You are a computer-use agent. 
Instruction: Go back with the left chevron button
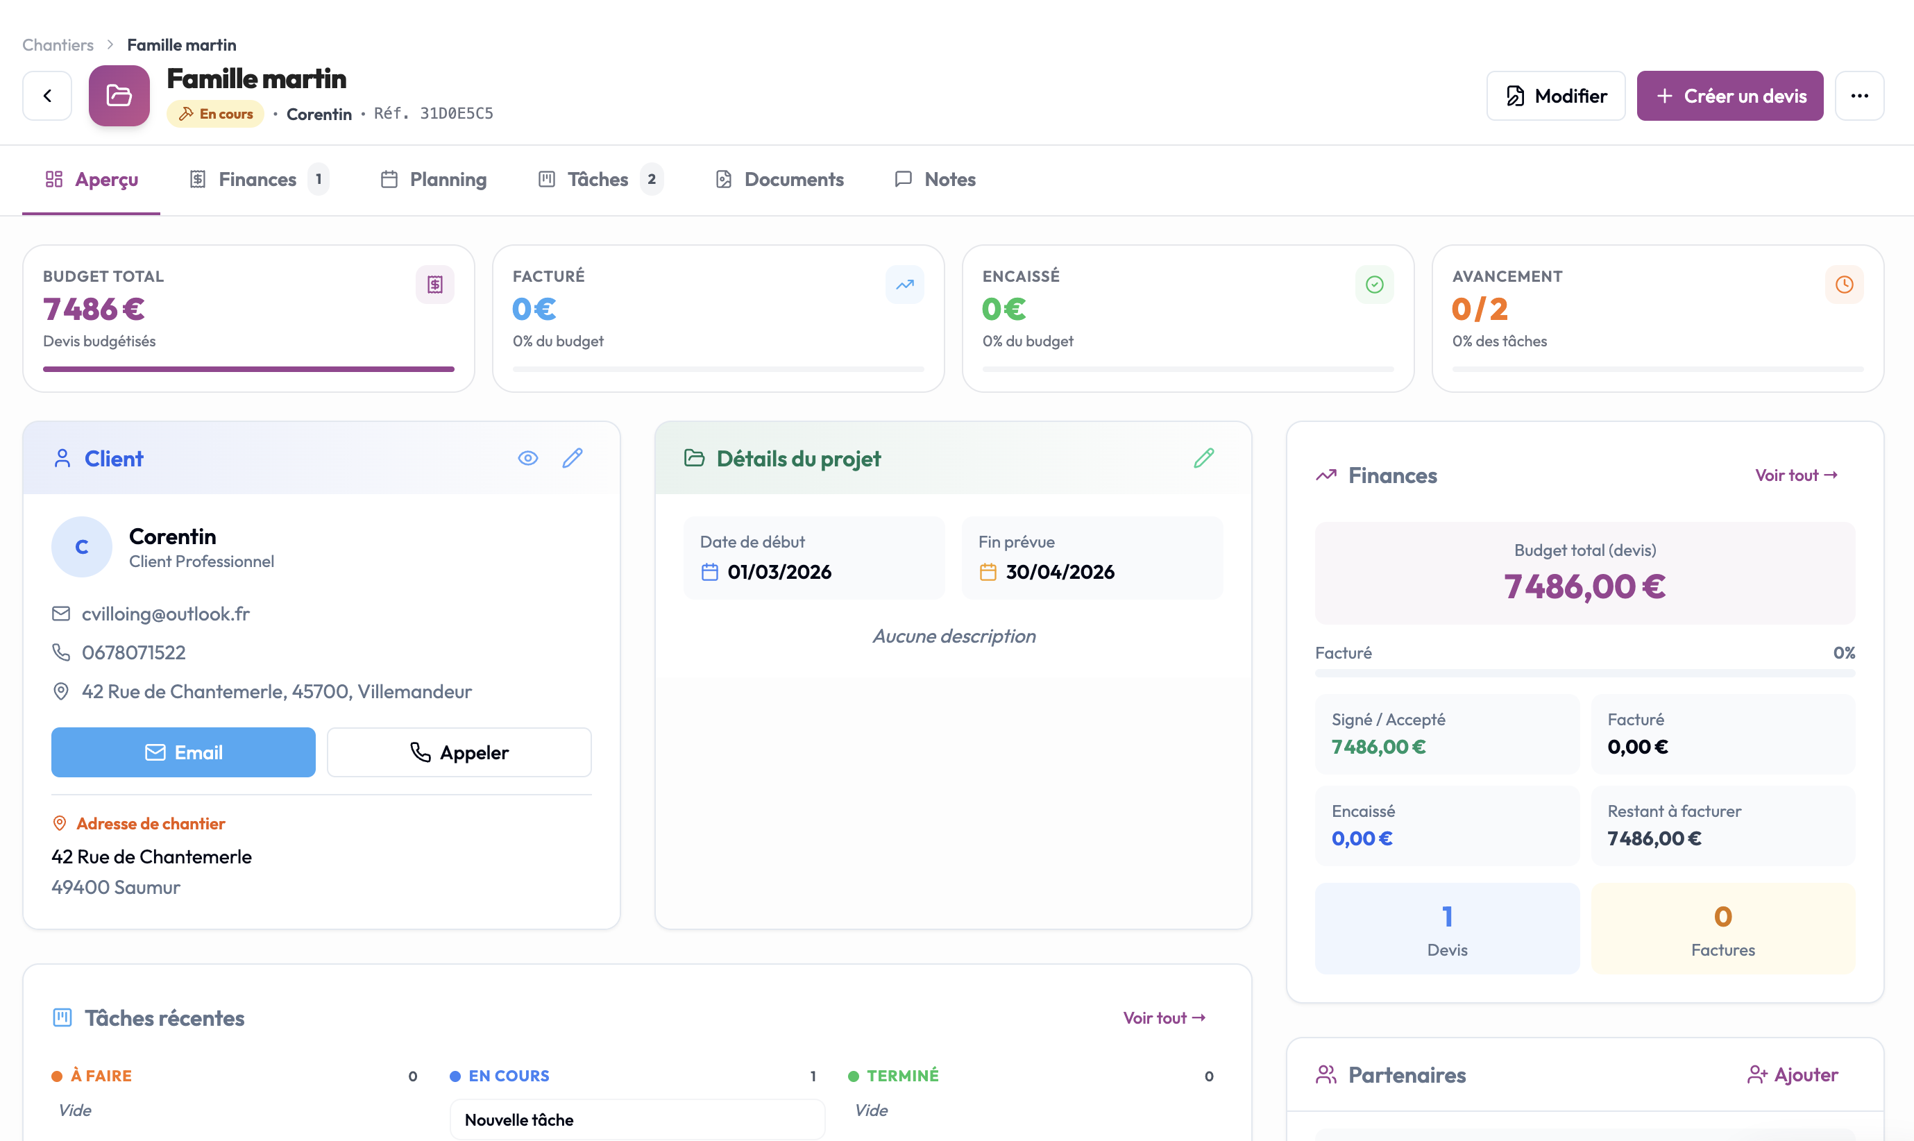pos(47,96)
